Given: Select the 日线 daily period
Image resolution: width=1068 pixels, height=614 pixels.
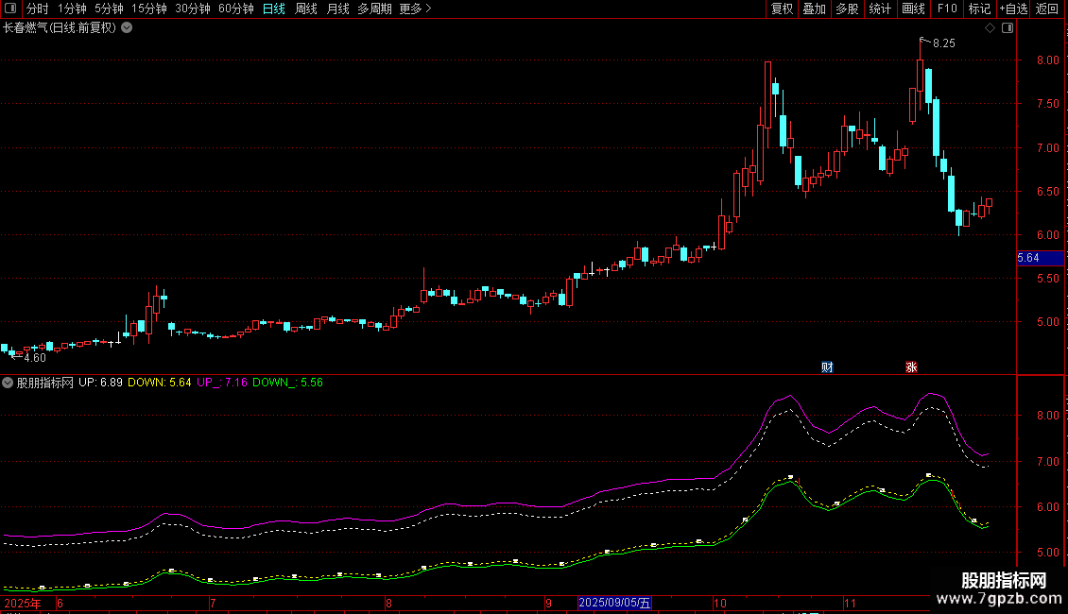Looking at the screenshot, I should (274, 9).
